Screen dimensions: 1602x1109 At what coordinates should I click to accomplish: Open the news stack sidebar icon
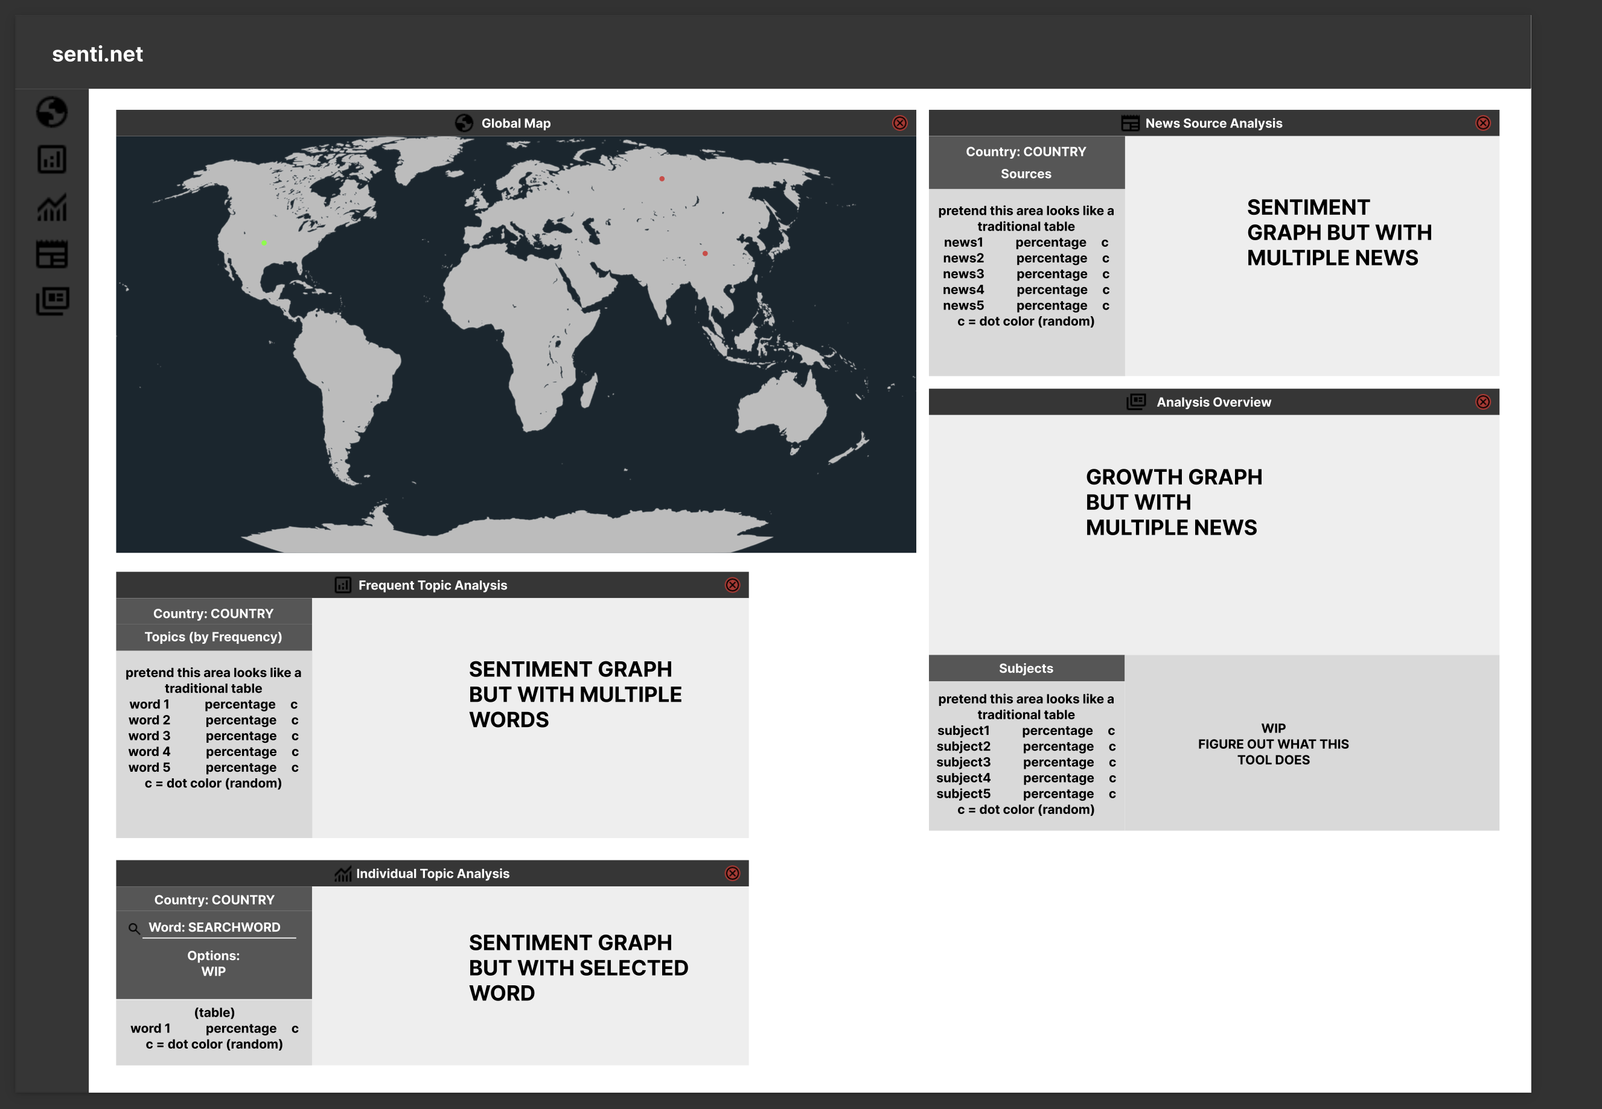click(52, 301)
